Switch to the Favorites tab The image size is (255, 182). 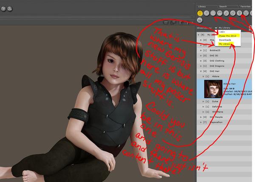pos(245,6)
